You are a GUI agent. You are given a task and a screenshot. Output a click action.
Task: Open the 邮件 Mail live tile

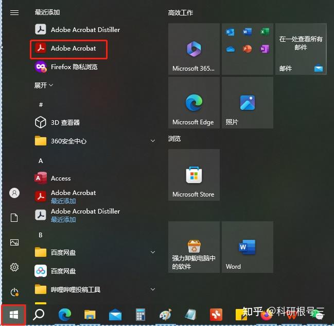tap(301, 49)
